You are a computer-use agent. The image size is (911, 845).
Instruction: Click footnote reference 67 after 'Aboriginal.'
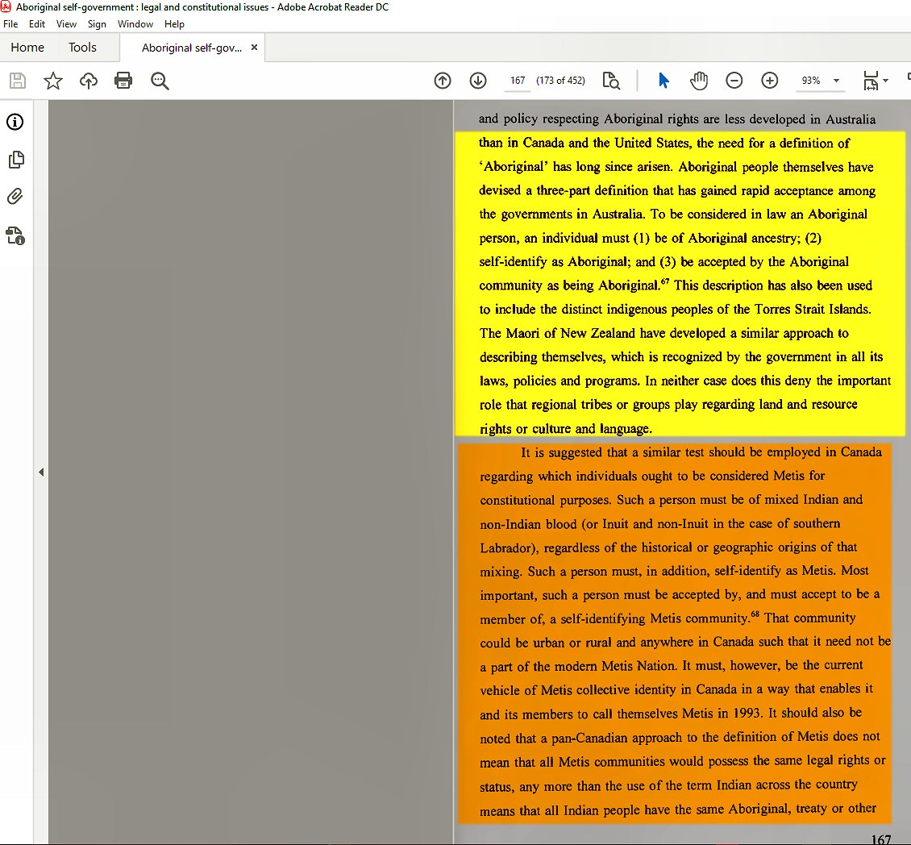pyautogui.click(x=665, y=282)
